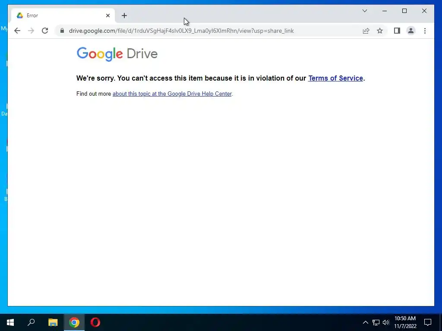Open network status in system tray
The width and height of the screenshot is (442, 331).
tap(376, 322)
